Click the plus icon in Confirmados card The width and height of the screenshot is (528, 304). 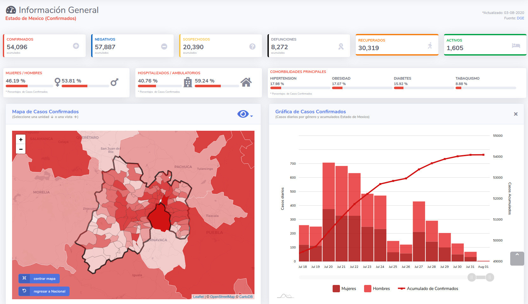click(76, 46)
